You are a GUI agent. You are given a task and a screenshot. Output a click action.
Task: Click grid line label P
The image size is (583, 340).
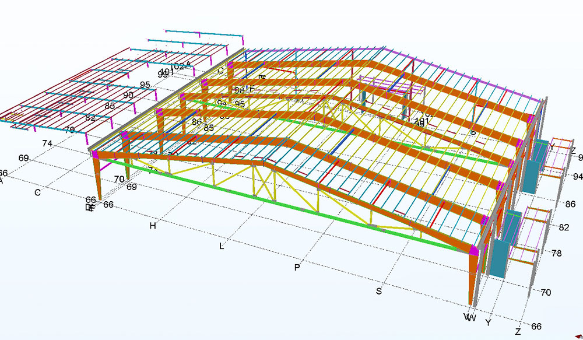[297, 267]
